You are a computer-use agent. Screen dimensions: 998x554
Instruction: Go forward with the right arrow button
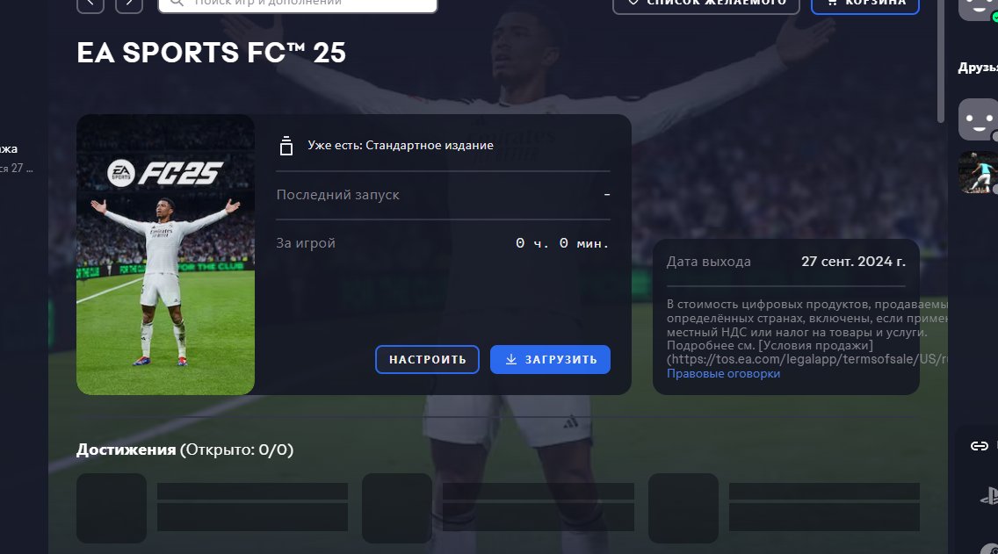pyautogui.click(x=129, y=5)
